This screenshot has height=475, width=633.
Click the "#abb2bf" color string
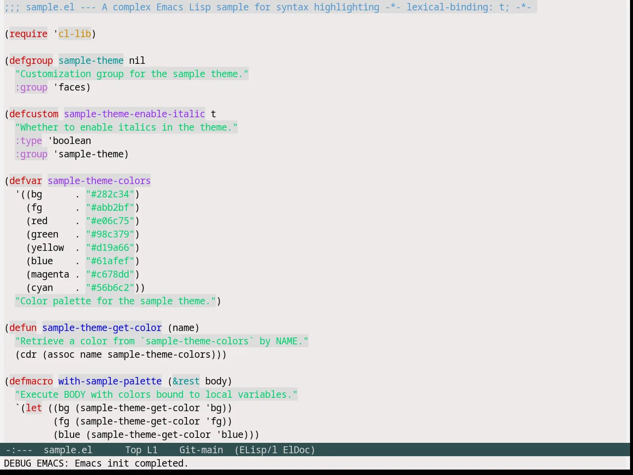tap(110, 207)
